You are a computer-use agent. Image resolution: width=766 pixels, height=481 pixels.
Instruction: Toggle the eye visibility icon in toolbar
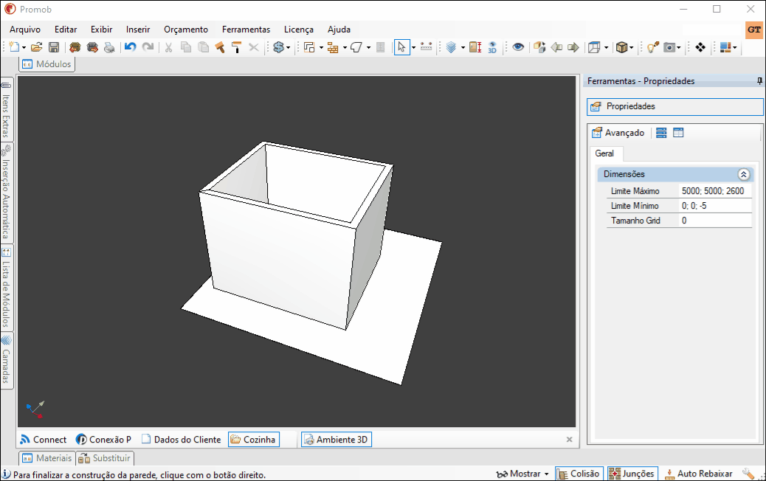pos(518,47)
